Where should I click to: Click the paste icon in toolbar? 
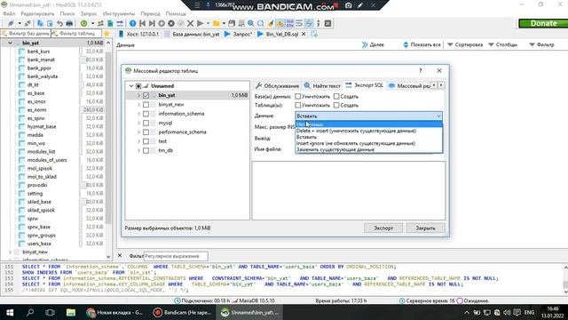[50, 23]
